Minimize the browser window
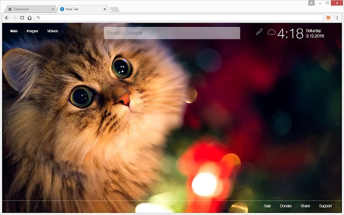The width and height of the screenshot is (344, 215). 320,3
